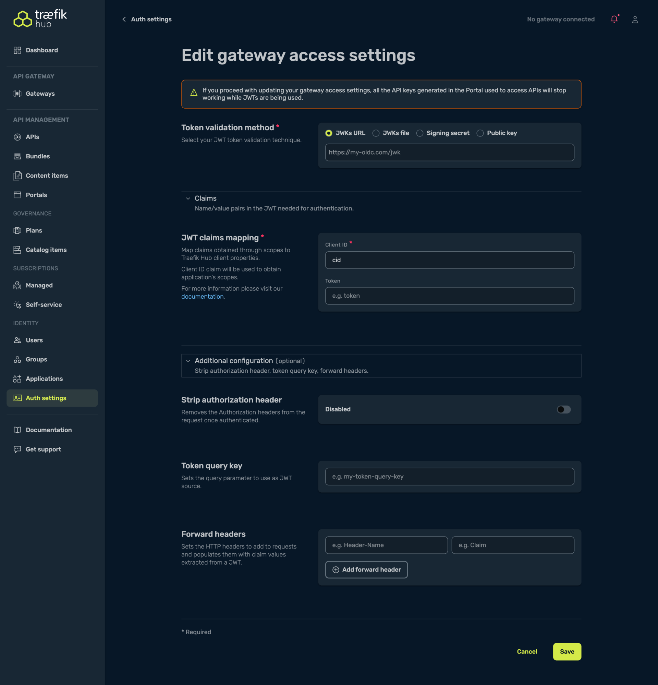This screenshot has height=685, width=658.
Task: Click Auth settings breadcrumb text
Action: (151, 19)
